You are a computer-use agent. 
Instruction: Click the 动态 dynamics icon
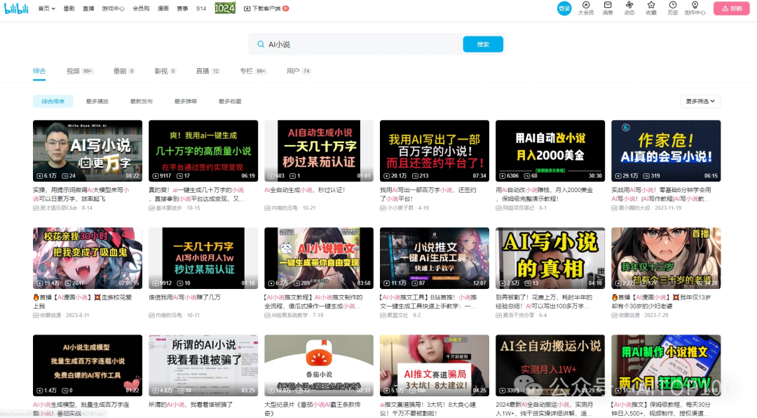point(629,8)
